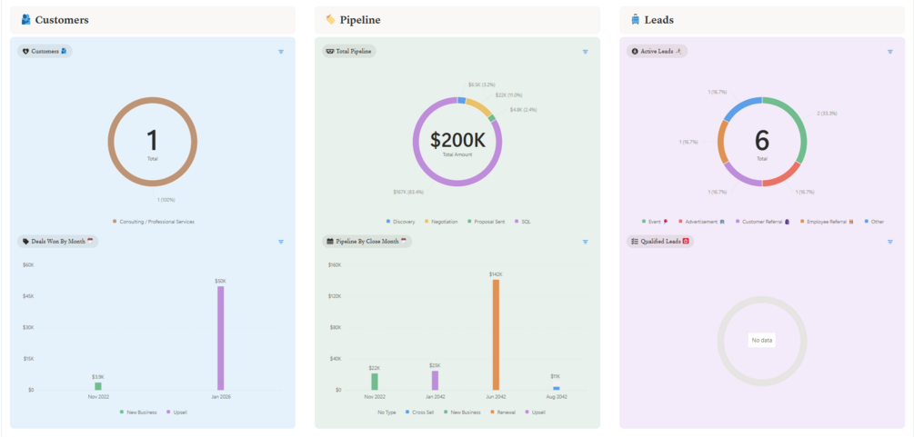Select the Active Leads widget title

click(657, 51)
